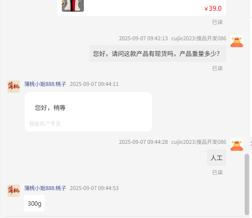Click the product thumbnail image at top
Image resolution: width=252 pixels, height=218 pixels.
73,6
